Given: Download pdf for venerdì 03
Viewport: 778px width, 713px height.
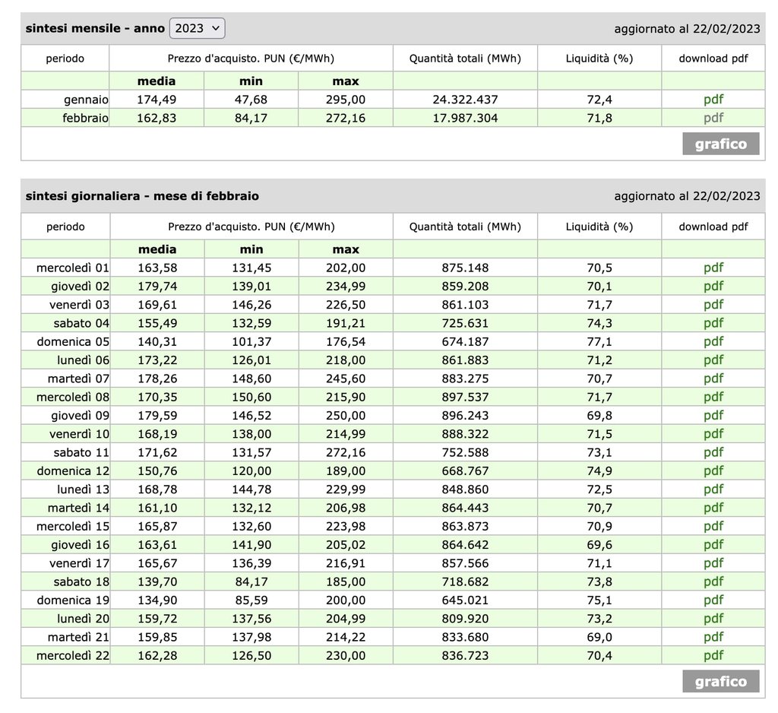Looking at the screenshot, I should 713,305.
